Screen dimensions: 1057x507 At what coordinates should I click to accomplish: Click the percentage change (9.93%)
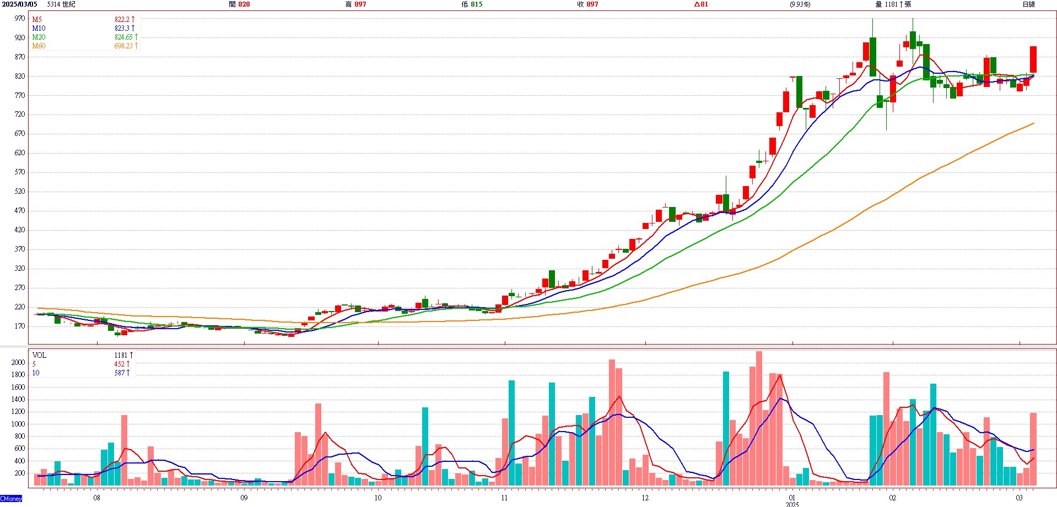pos(800,4)
